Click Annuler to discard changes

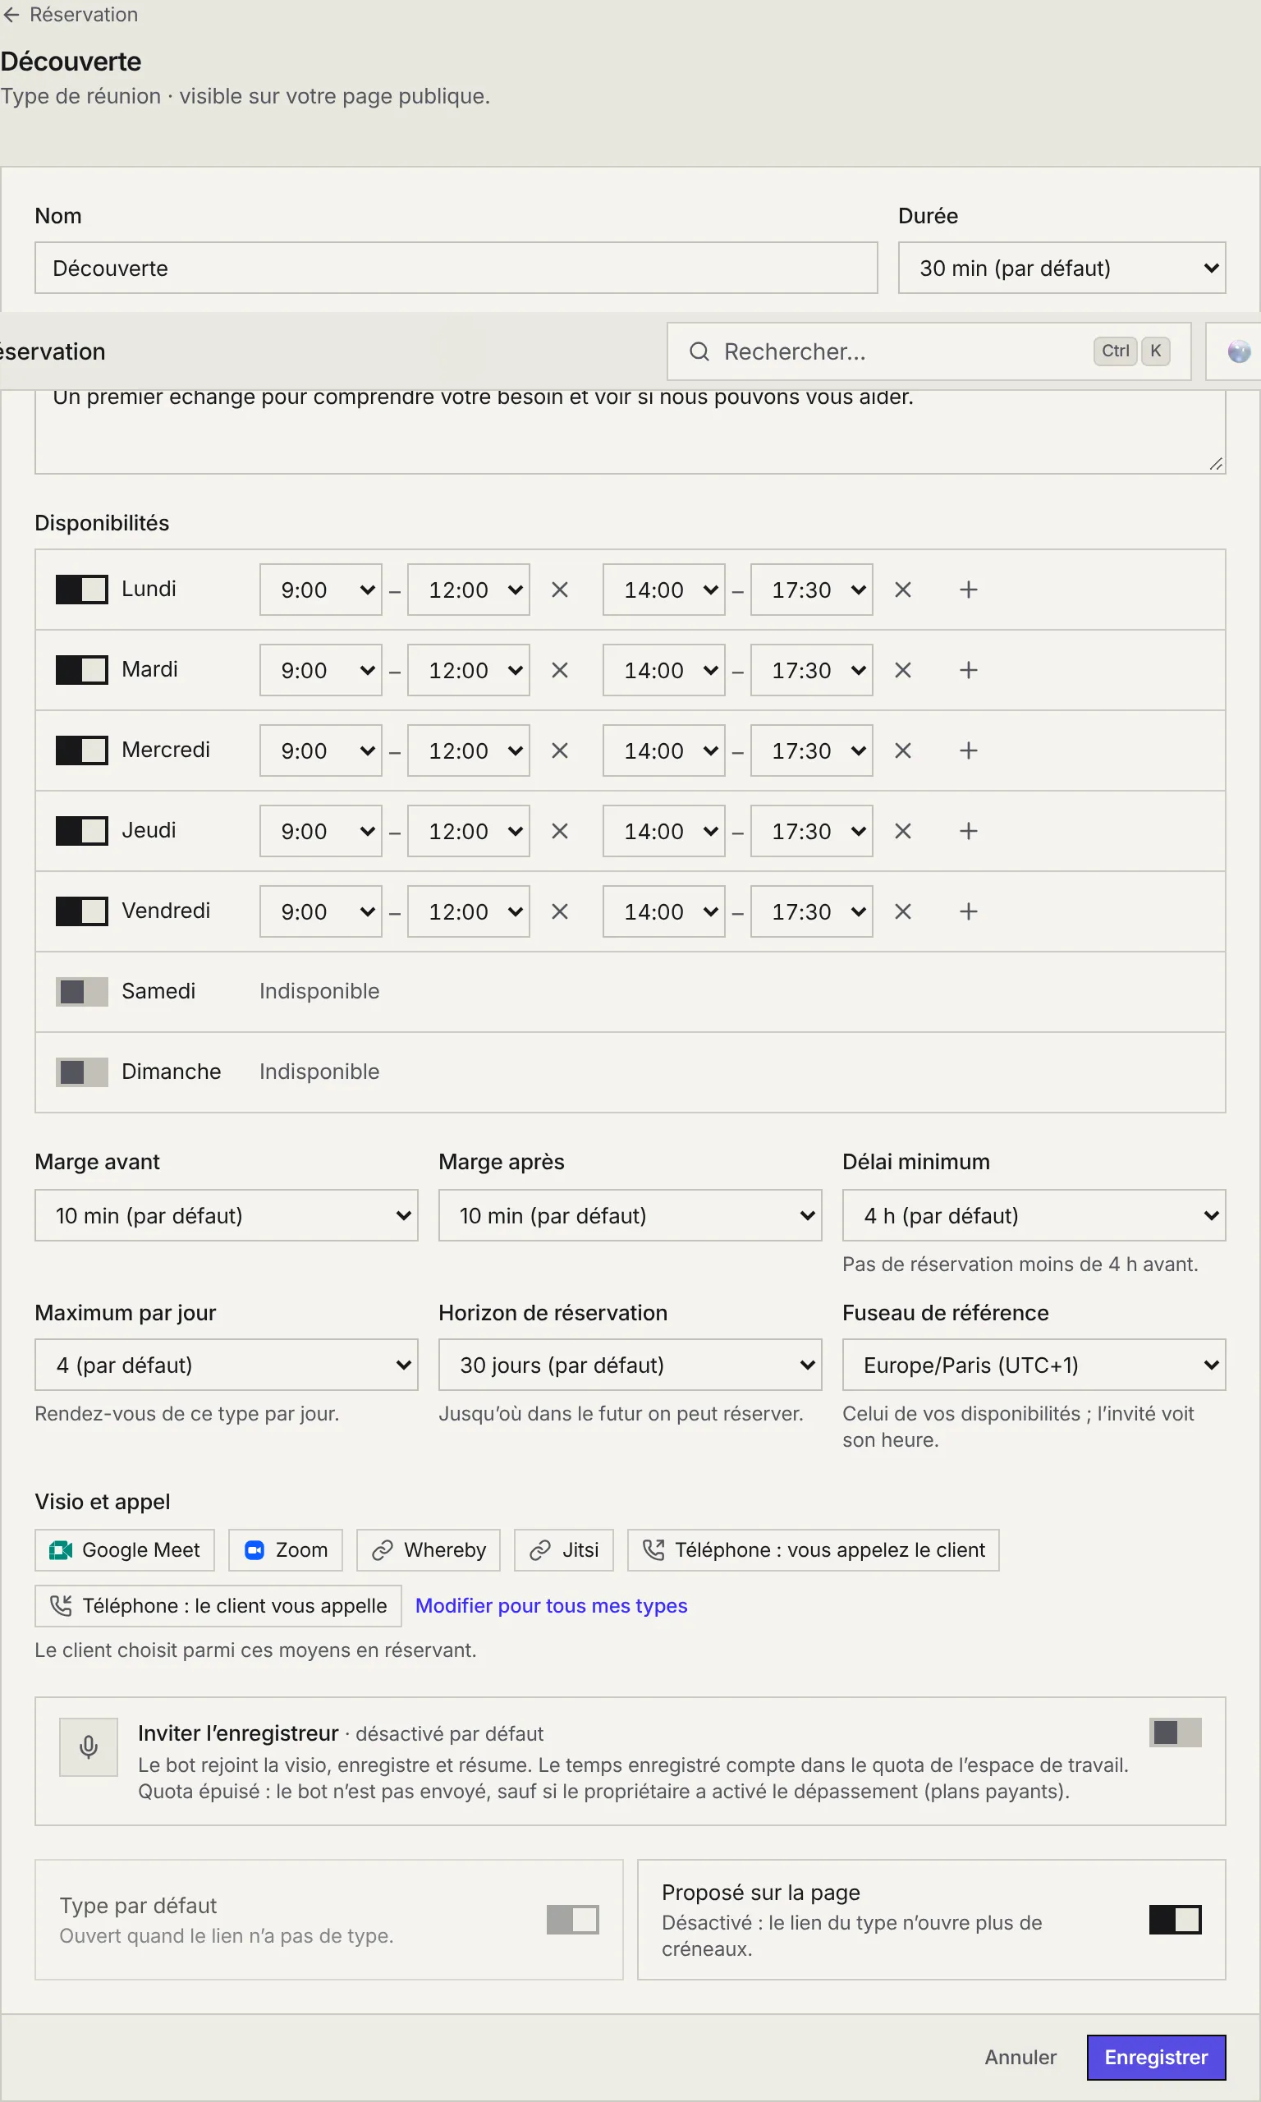[1020, 2057]
